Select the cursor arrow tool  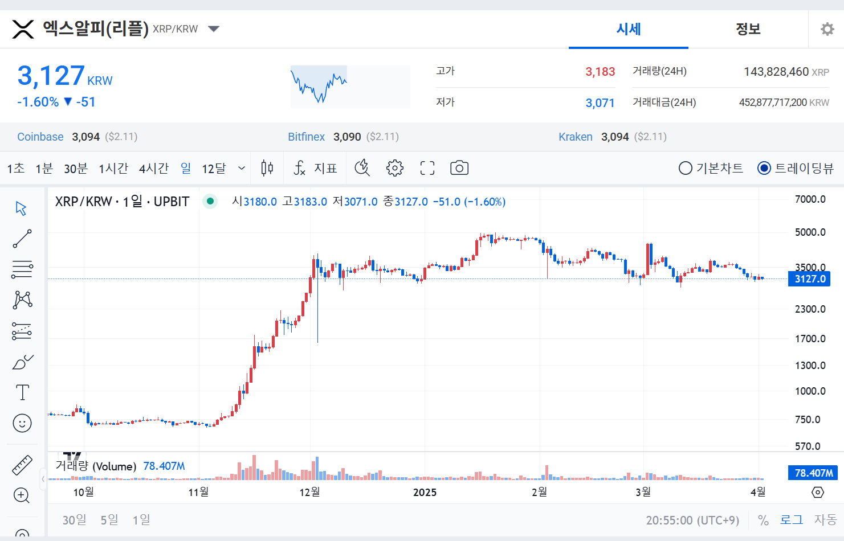22,208
